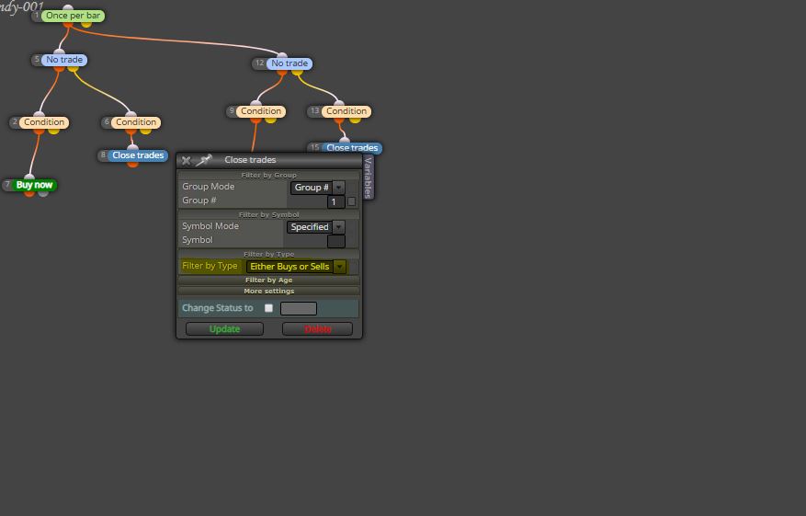The image size is (806, 516).
Task: Tick the checkbox beside Group # field
Action: [x=352, y=201]
